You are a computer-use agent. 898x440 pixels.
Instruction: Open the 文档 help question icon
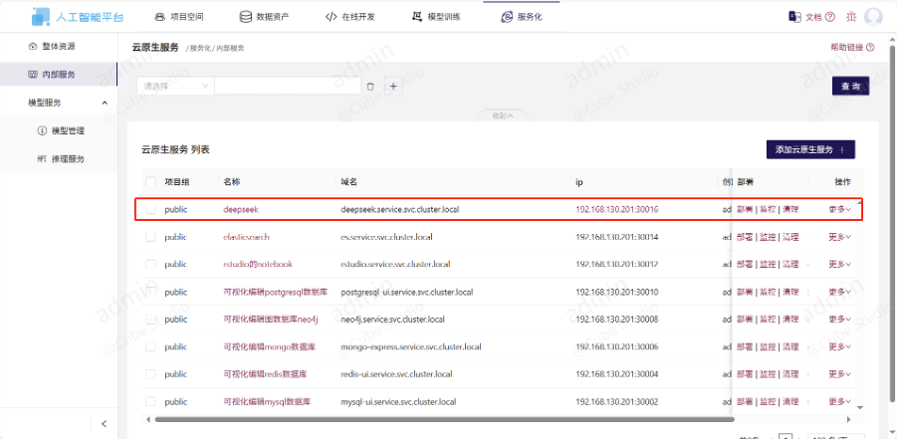pos(830,17)
